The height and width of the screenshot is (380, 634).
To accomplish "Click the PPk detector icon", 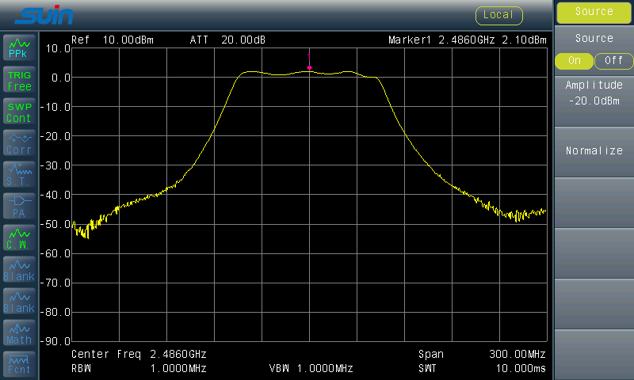I will (x=19, y=48).
